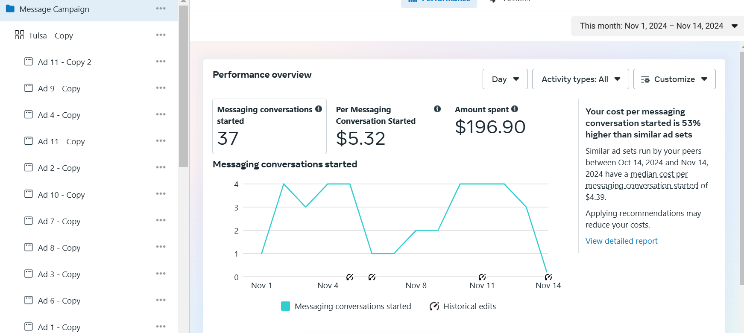Viewport: 744px width, 333px height.
Task: Open three-dot menu for Ad 3 - Copy
Action: point(161,274)
